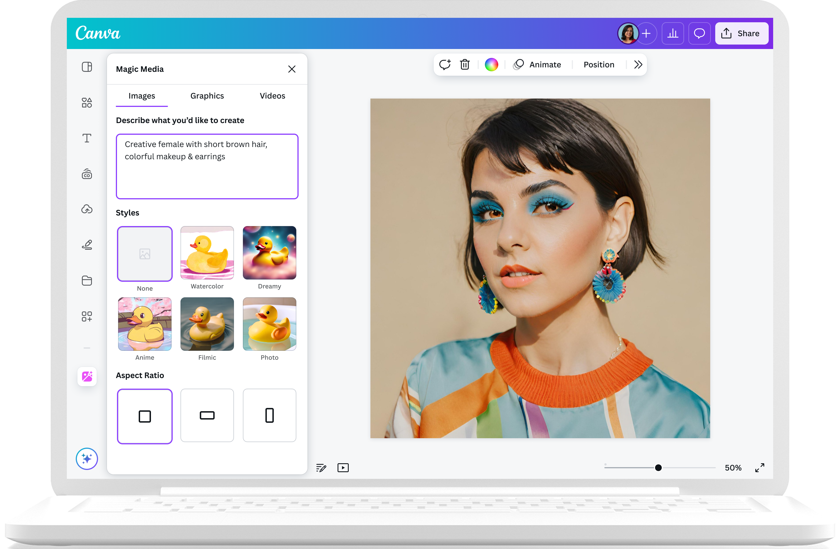Image resolution: width=840 pixels, height=549 pixels.
Task: Select the square aspect ratio option
Action: click(145, 416)
